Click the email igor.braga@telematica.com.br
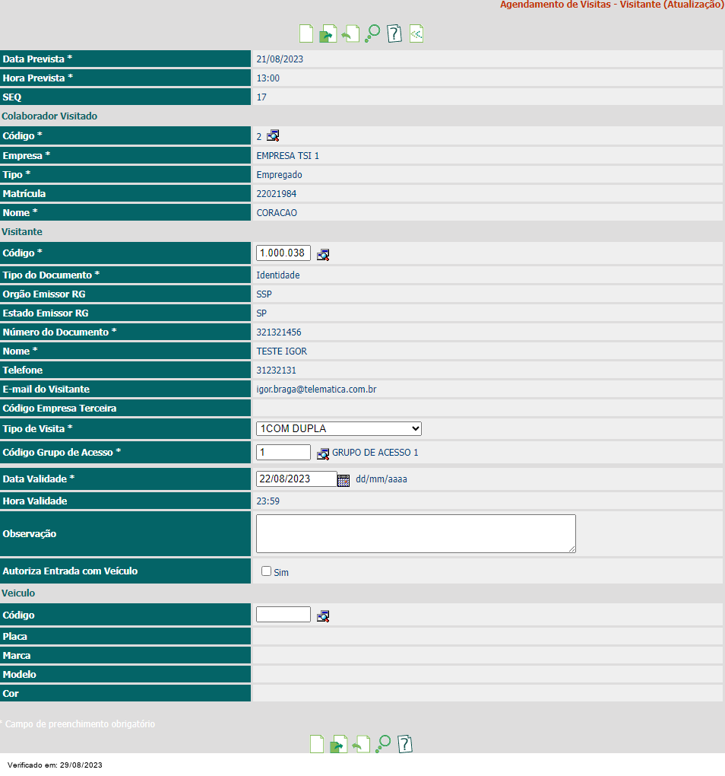 click(x=316, y=390)
